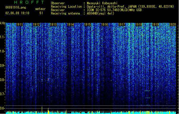The width and height of the screenshot is (179, 114).
Task: Click the 0.8 frequency axis label
Action: (2, 80)
